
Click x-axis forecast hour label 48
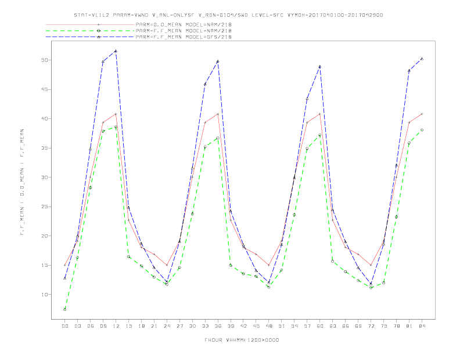tap(269, 326)
